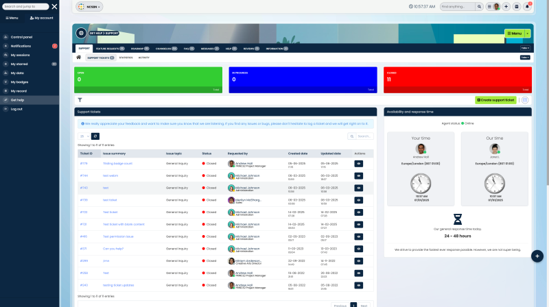Click the refresh button beside page-size selector
The image size is (549, 307).
[95, 136]
